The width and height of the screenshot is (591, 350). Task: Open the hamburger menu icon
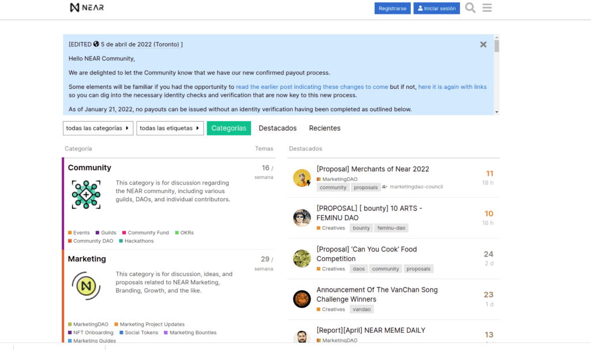point(487,8)
